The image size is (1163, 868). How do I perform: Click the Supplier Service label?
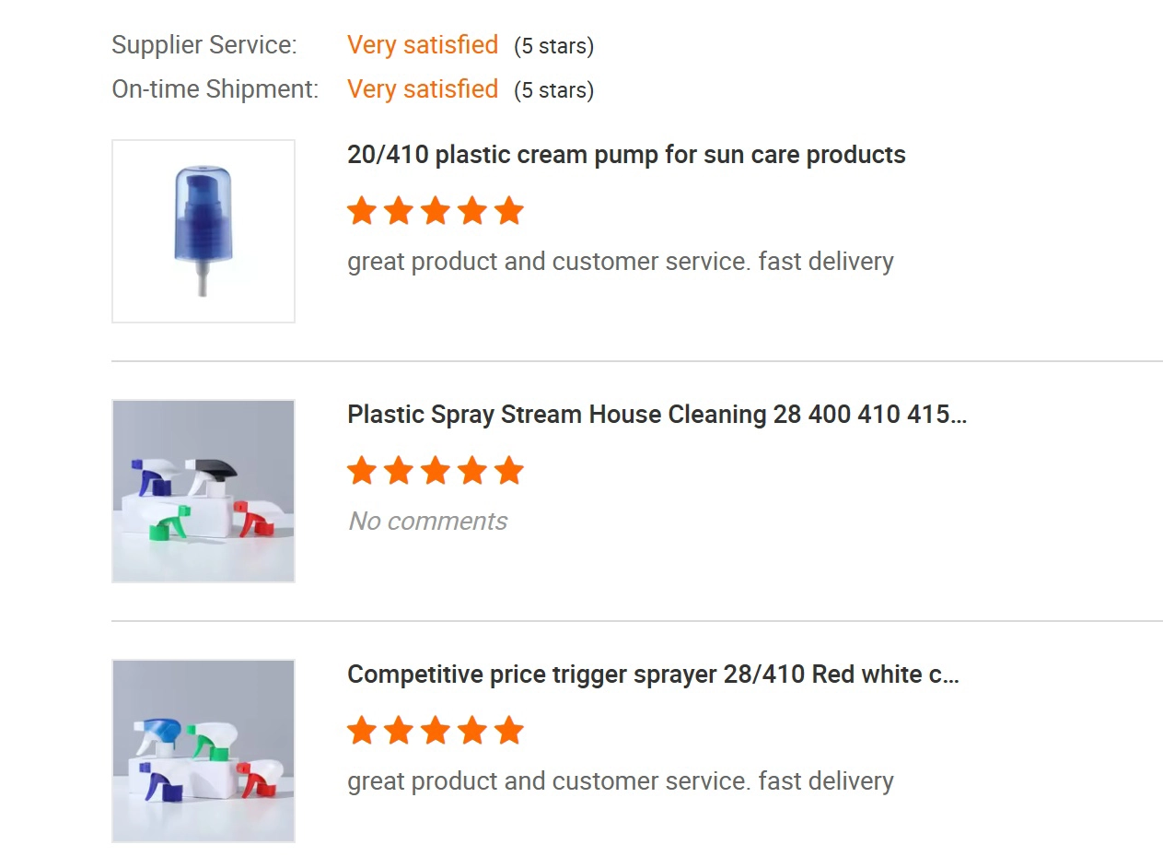(204, 45)
